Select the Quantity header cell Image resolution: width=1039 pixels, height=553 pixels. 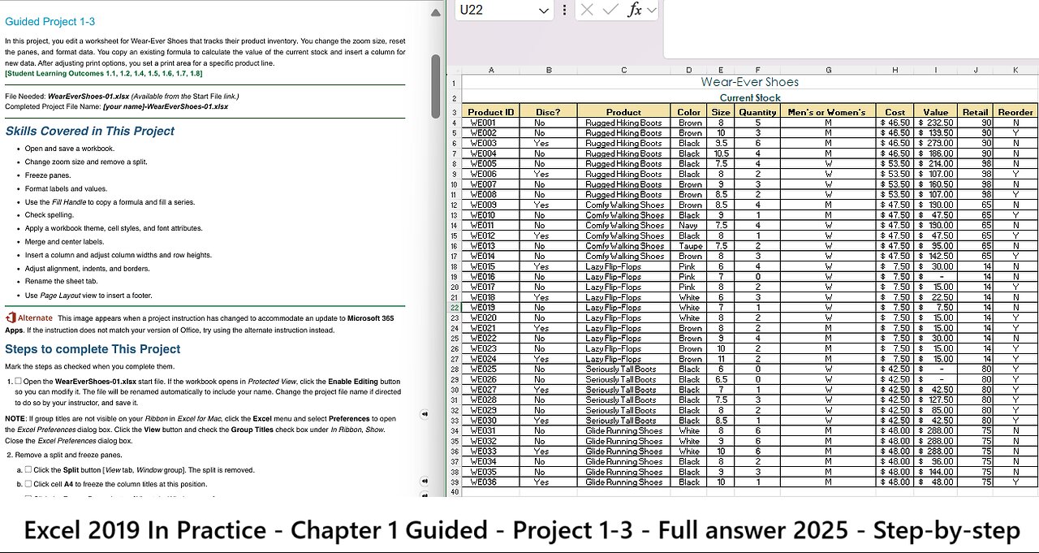[x=757, y=112]
